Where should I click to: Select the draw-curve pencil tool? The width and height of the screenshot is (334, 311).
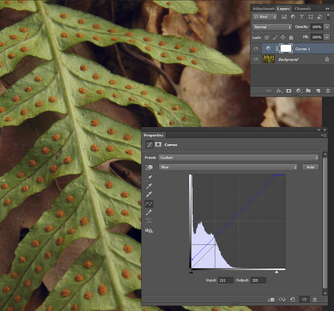(x=149, y=213)
